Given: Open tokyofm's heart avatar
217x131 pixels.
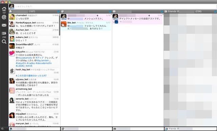Looking at the screenshot, I should point(12,53).
